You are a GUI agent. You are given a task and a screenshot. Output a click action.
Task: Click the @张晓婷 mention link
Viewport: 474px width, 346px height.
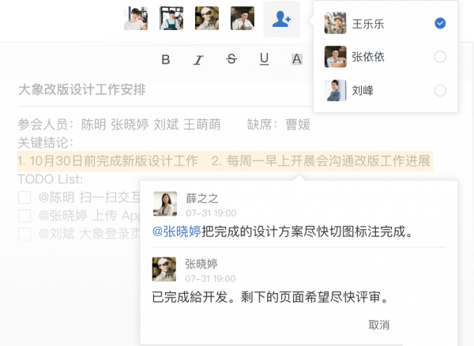(x=177, y=231)
